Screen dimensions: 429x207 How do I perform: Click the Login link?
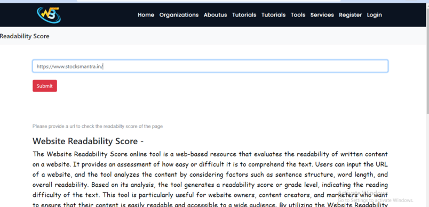tap(374, 15)
